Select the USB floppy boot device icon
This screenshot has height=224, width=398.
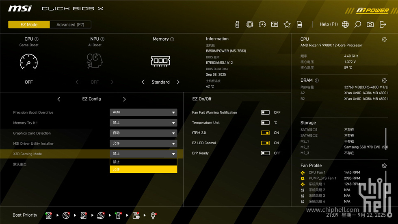click(x=136, y=215)
